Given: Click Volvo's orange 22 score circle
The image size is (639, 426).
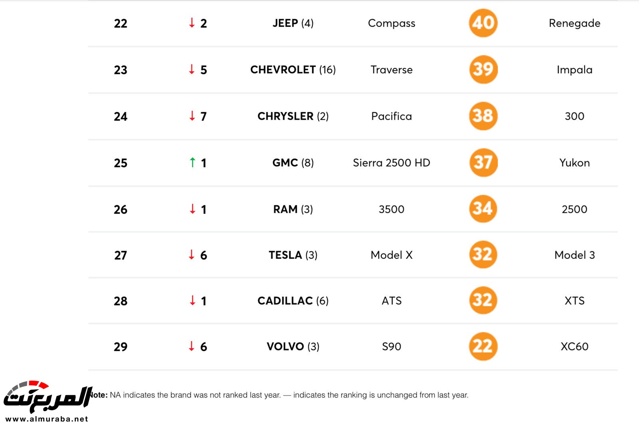Looking at the screenshot, I should [483, 346].
